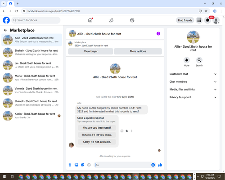Open the tab search dropdown arrow
This screenshot has width=225, height=180.
coord(4,4)
